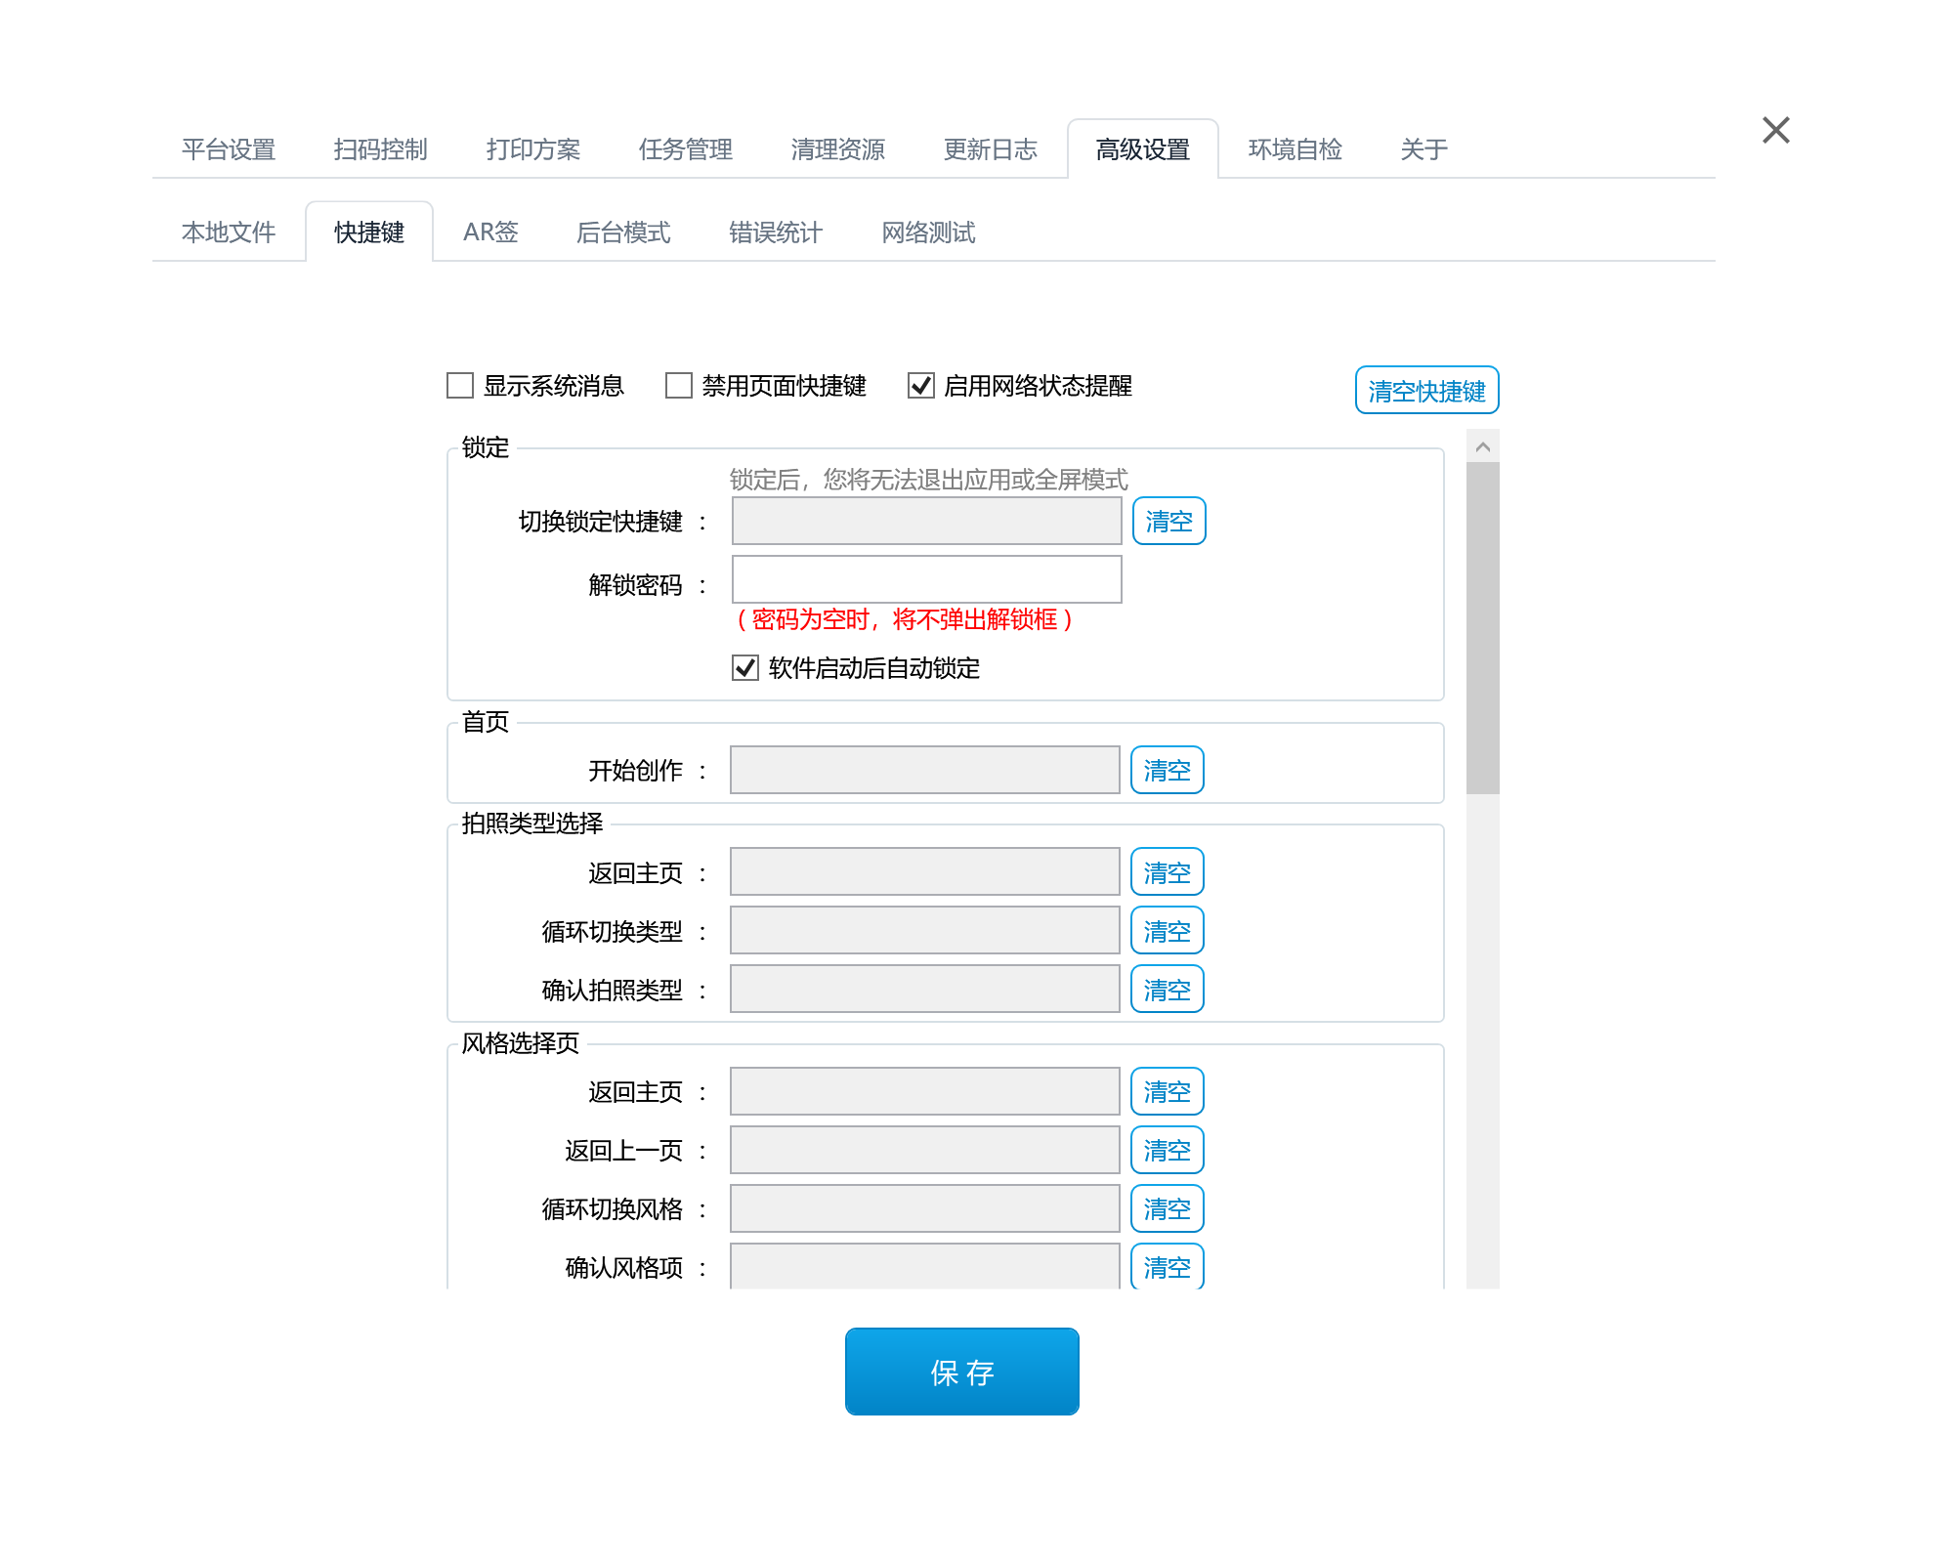This screenshot has height=1563, width=1954.
Task: Click the 确认拍照类型 shortcut field
Action: point(925,989)
